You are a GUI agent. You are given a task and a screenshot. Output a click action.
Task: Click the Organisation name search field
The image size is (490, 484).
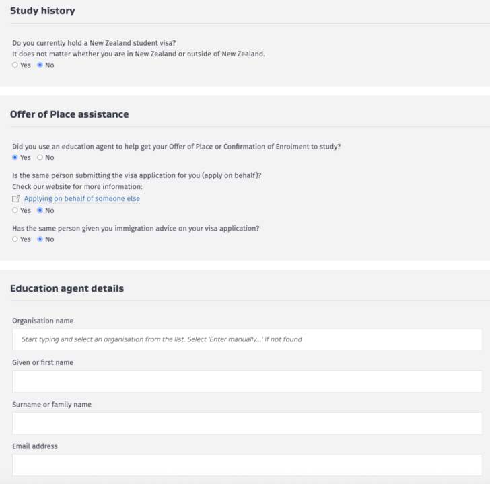click(247, 339)
